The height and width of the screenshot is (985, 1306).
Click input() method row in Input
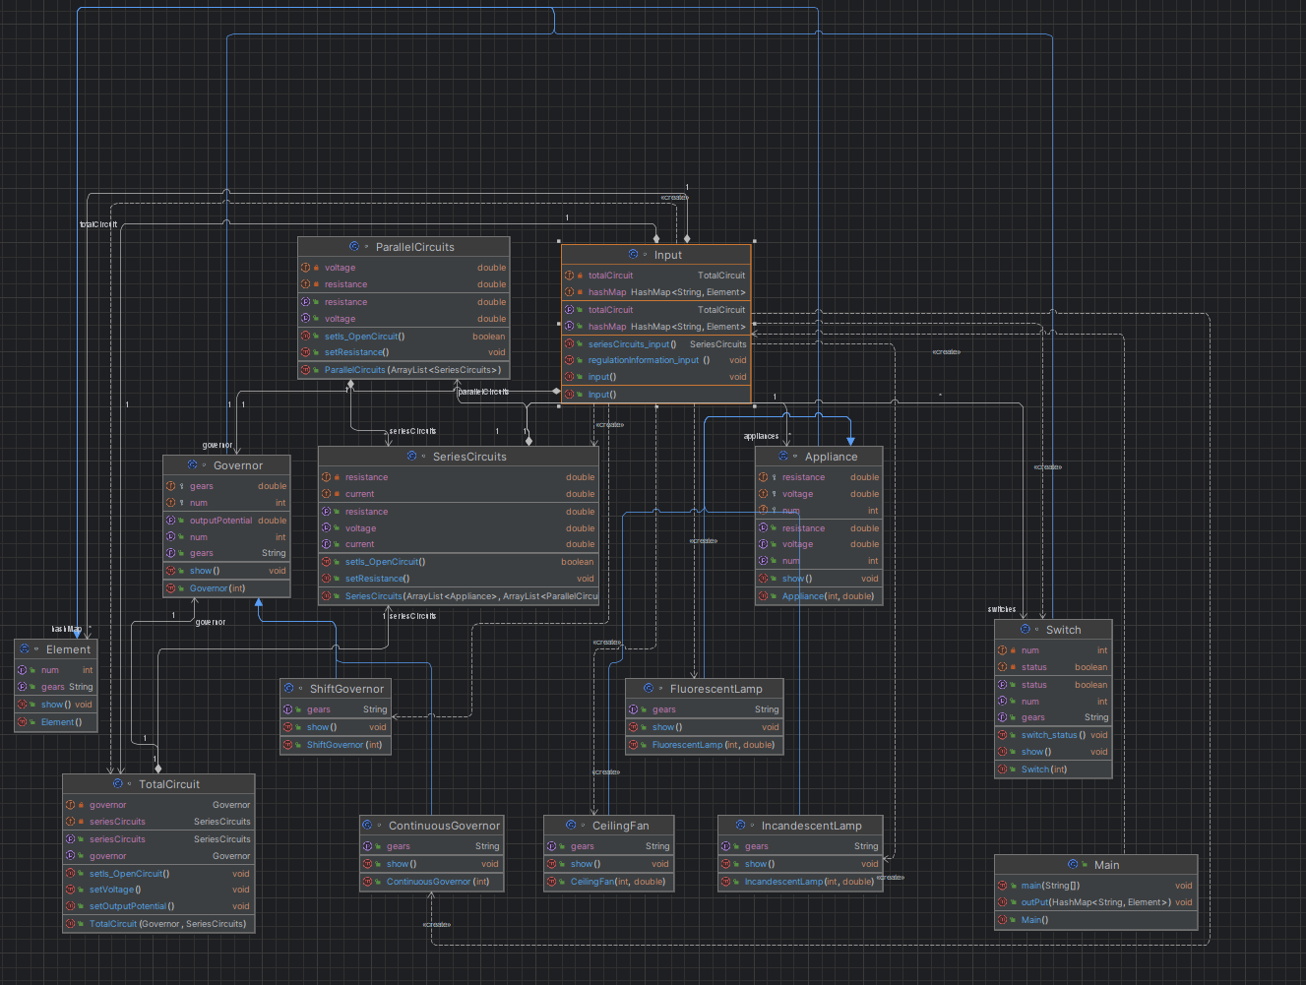[x=656, y=377]
